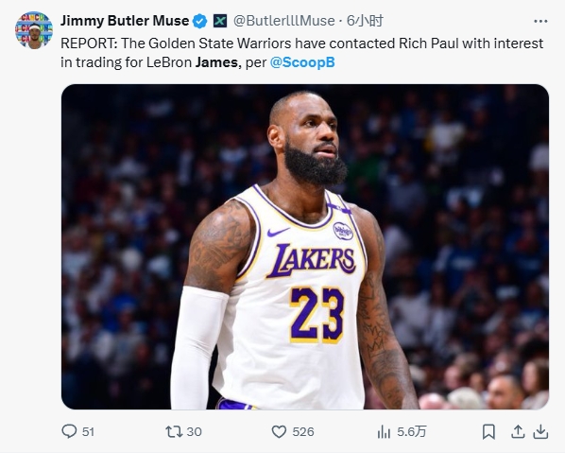565x453 pixels.
Task: Open the three-dot more options menu
Action: point(540,22)
